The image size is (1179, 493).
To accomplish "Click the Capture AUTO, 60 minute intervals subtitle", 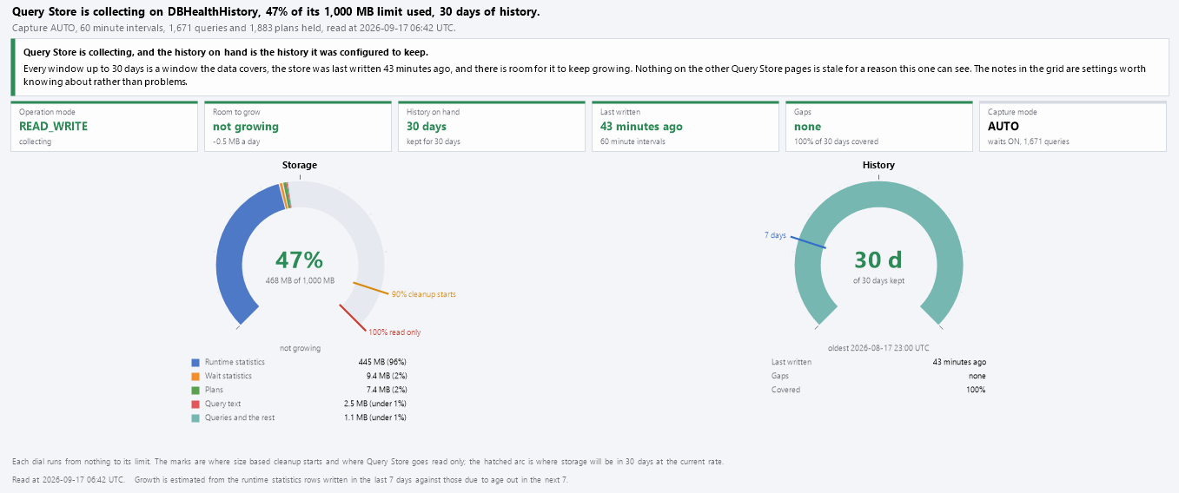I will click(234, 28).
